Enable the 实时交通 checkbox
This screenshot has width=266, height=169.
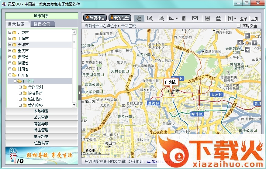tap(239, 26)
